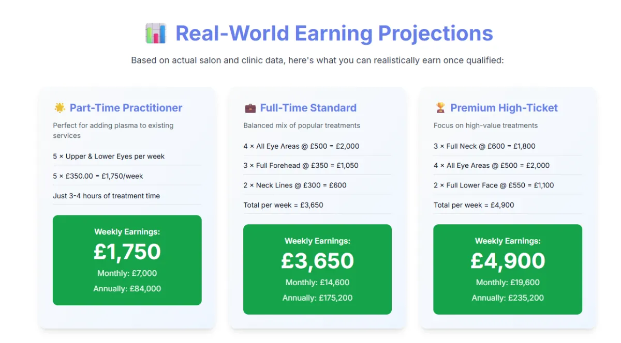Click the £4,900 weekly earnings green box
This screenshot has width=621, height=343.
click(x=507, y=269)
